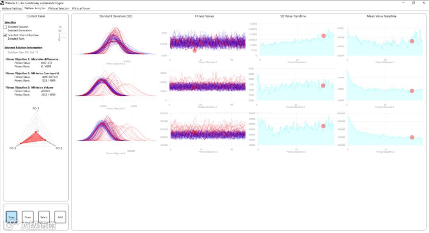
Task: Click the red marker on Objective 1 SD trendline
Action: click(x=323, y=36)
